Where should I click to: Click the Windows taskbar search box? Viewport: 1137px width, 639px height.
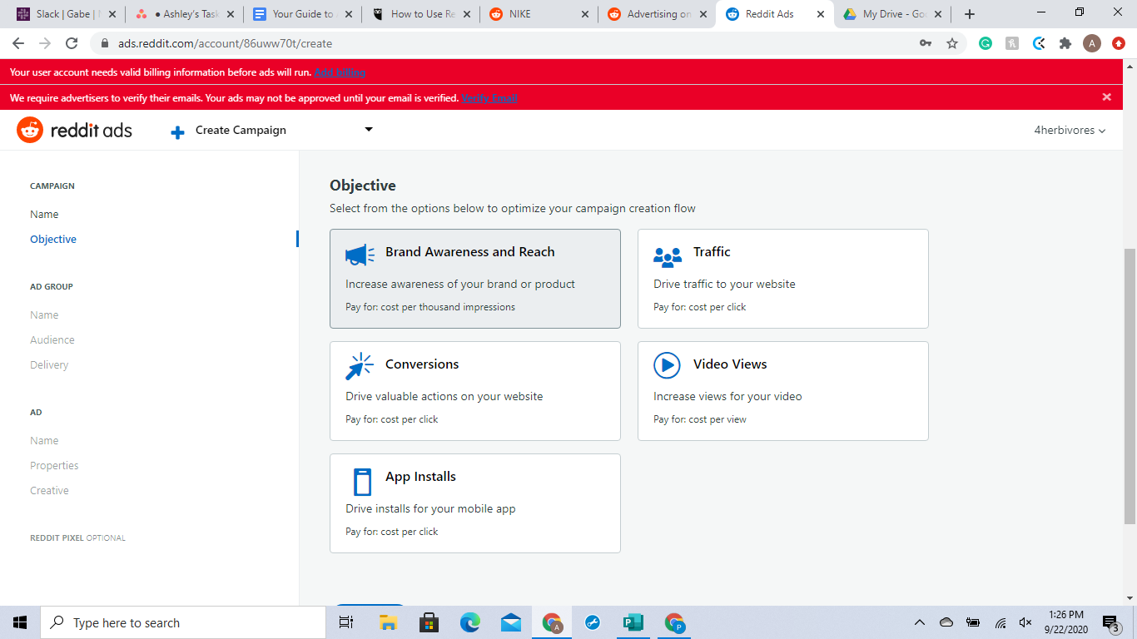[x=182, y=622]
